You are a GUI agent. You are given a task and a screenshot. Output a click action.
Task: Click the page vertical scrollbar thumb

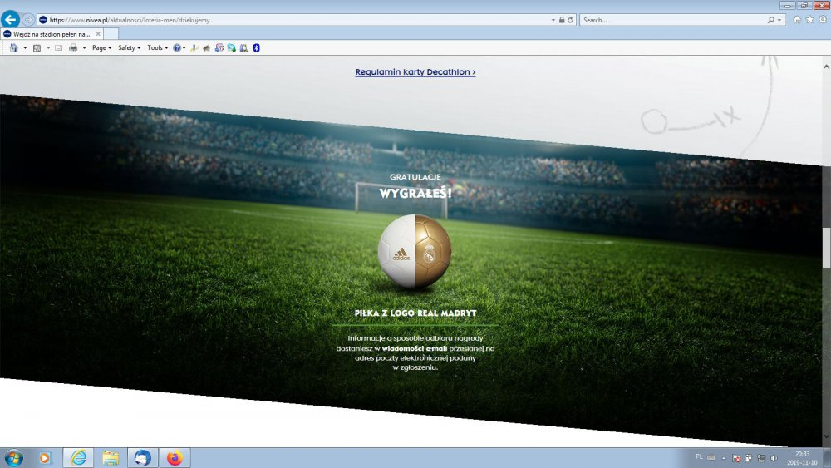point(826,247)
